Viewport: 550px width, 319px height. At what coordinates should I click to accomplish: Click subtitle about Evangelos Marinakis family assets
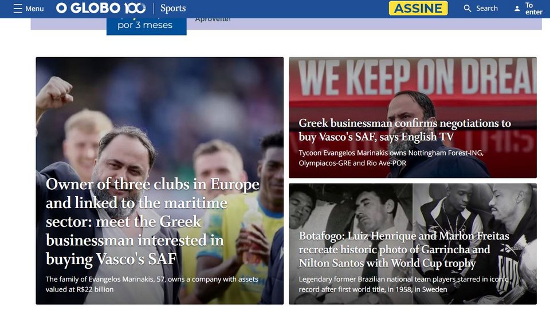pyautogui.click(x=152, y=284)
